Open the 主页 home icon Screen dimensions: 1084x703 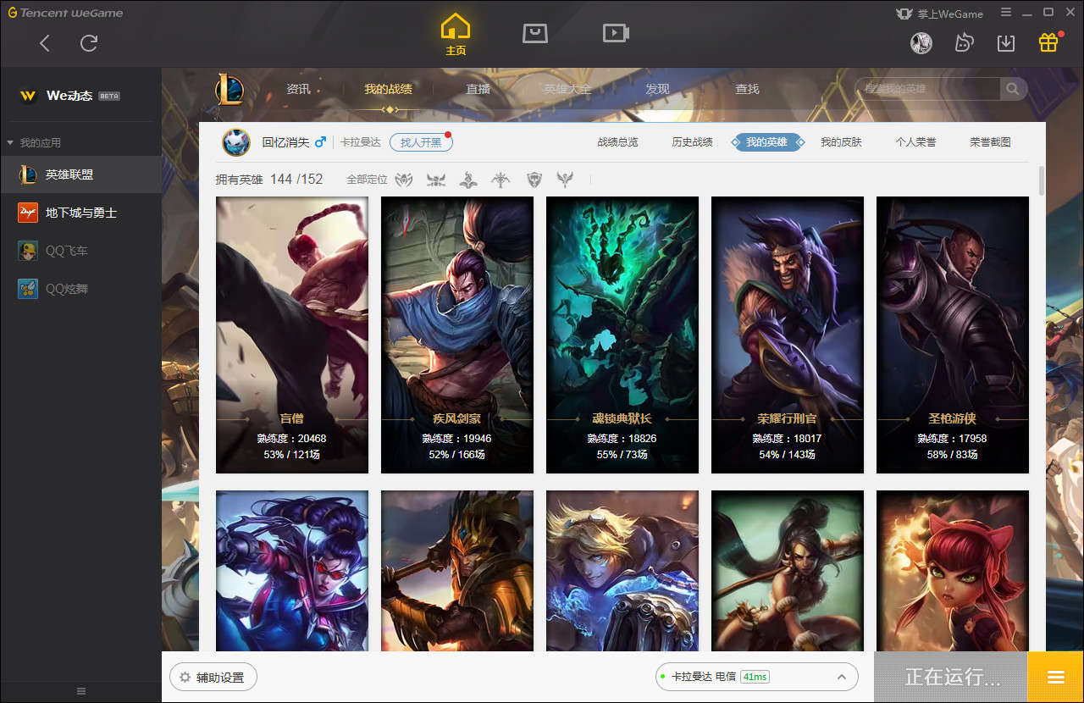pyautogui.click(x=456, y=35)
